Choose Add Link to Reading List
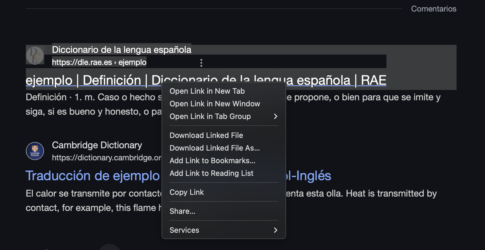Viewport: 485px width, 250px height. pyautogui.click(x=211, y=173)
